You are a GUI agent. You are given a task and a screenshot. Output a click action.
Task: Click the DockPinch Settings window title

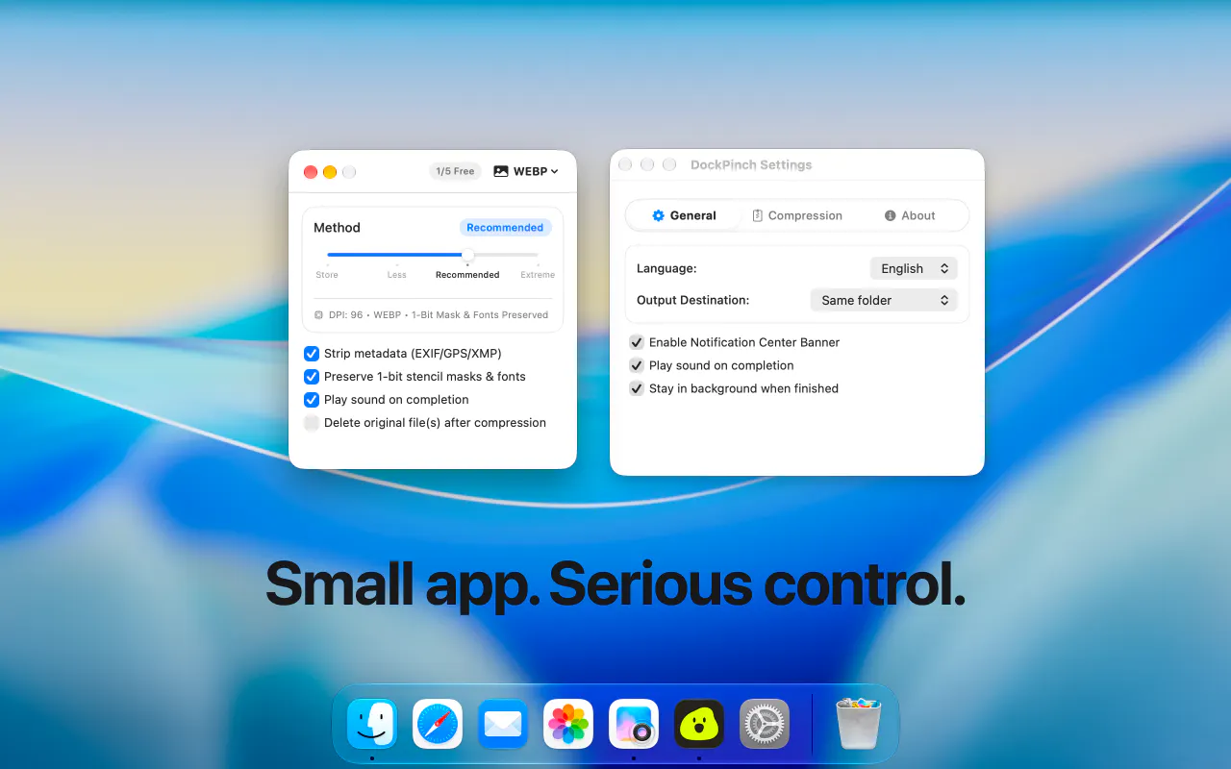pyautogui.click(x=751, y=164)
